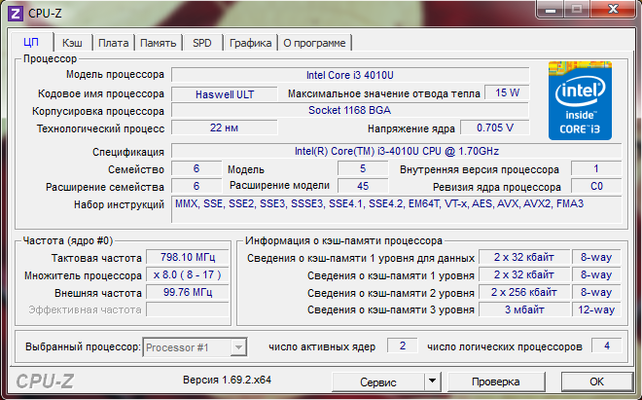The height and width of the screenshot is (400, 642).
Task: Click the Спецификация field with i3-4010U text
Action: [x=396, y=151]
